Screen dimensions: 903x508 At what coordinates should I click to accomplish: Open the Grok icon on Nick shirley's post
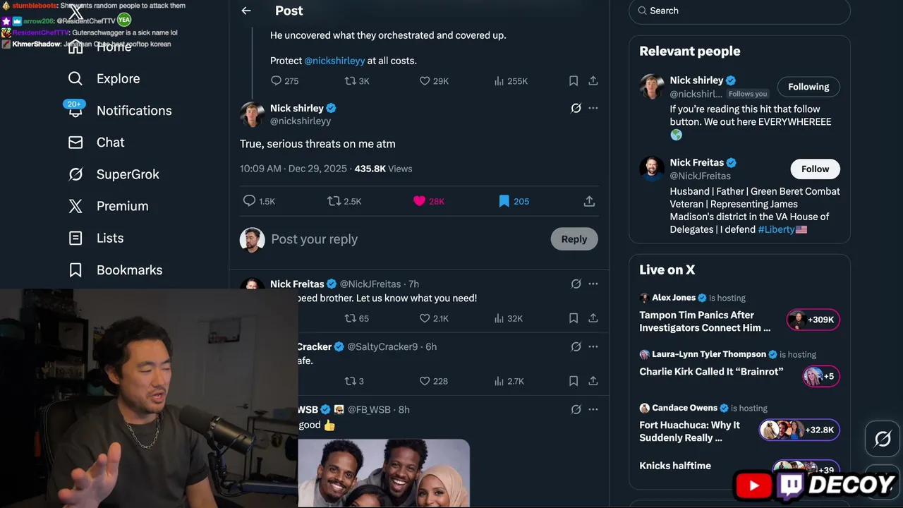[576, 108]
